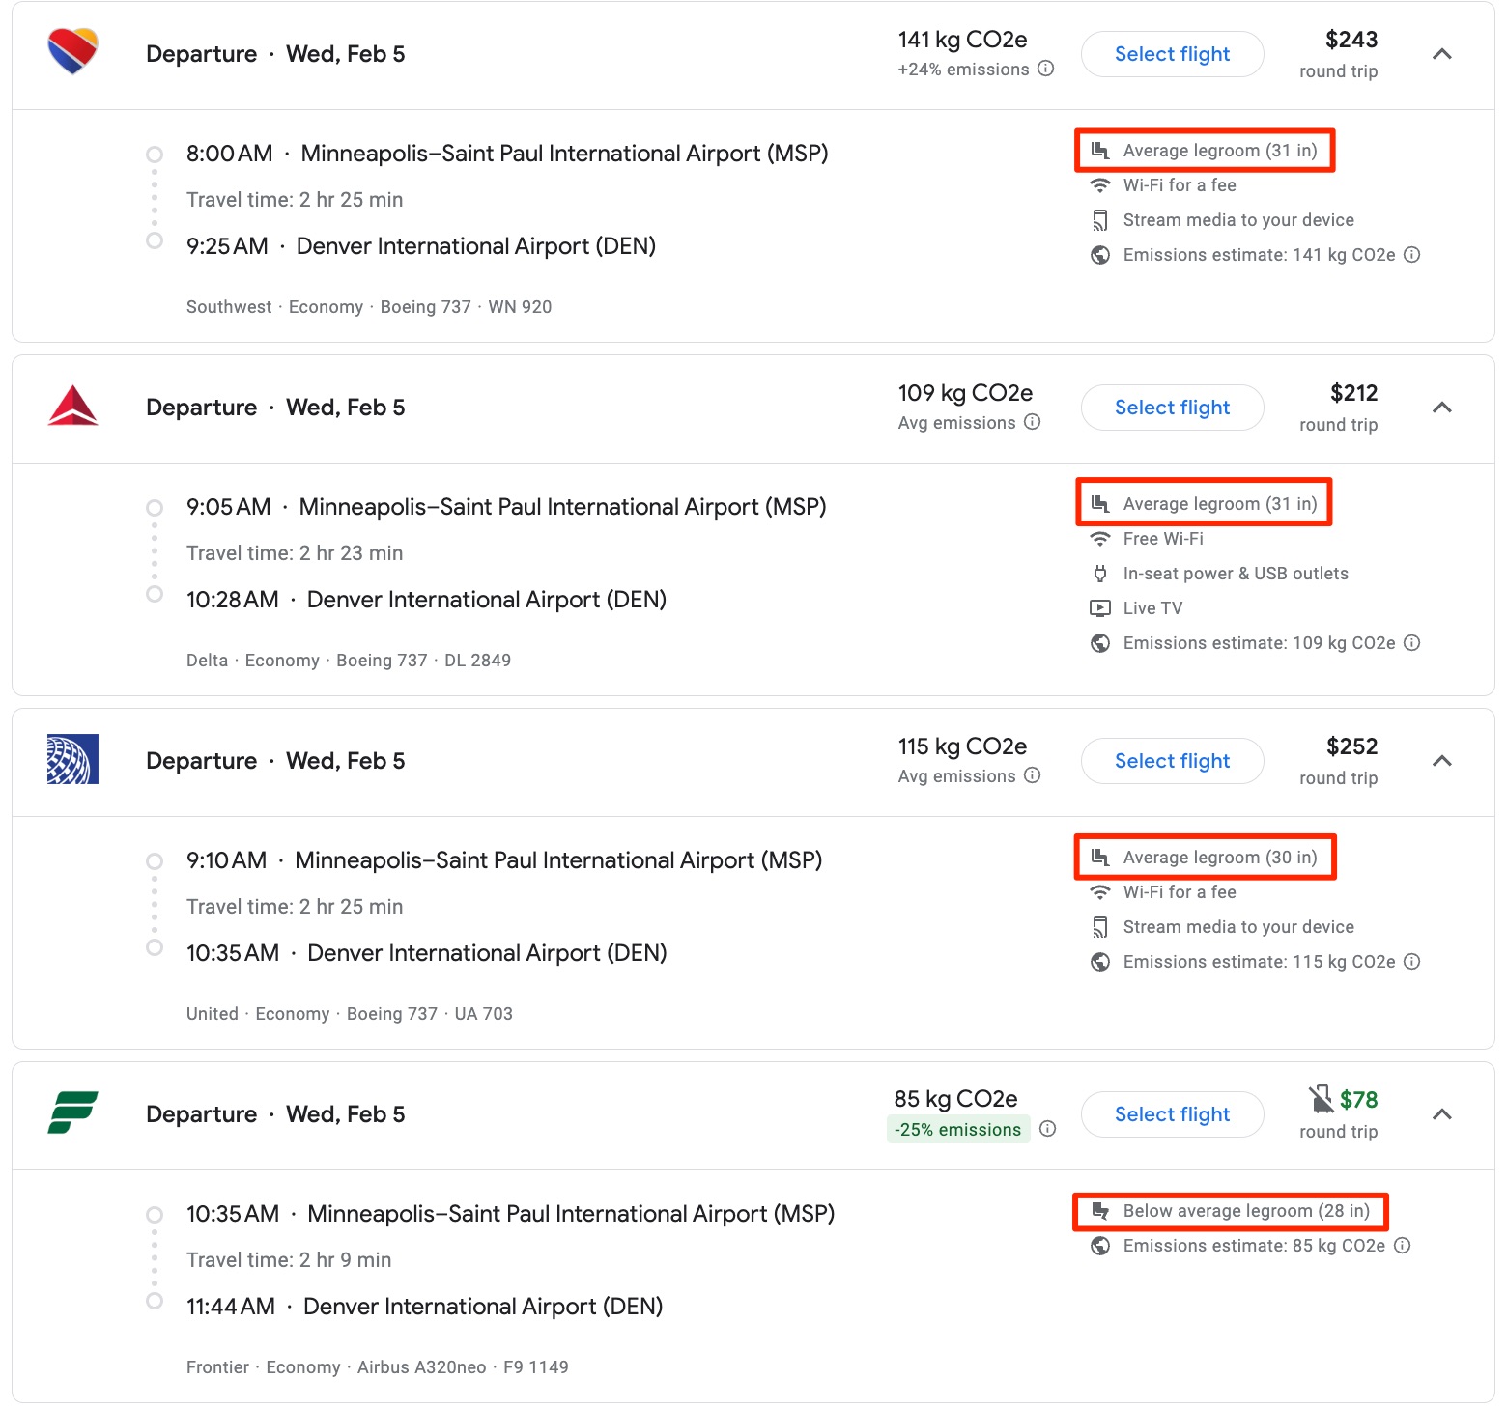Collapse the Southwest flight details

pos(1441,54)
